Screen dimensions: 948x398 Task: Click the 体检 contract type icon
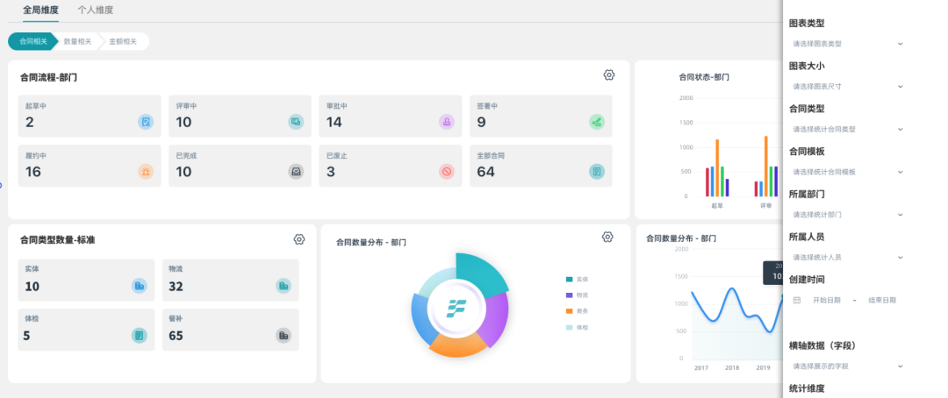tap(139, 335)
